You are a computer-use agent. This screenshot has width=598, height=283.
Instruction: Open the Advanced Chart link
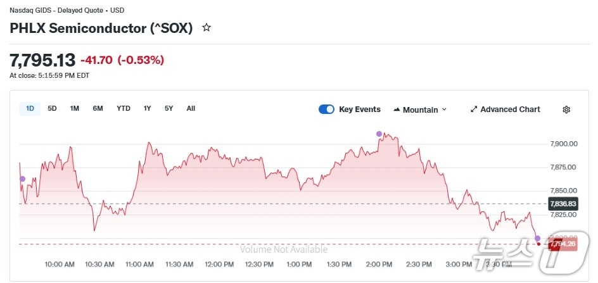(510, 110)
